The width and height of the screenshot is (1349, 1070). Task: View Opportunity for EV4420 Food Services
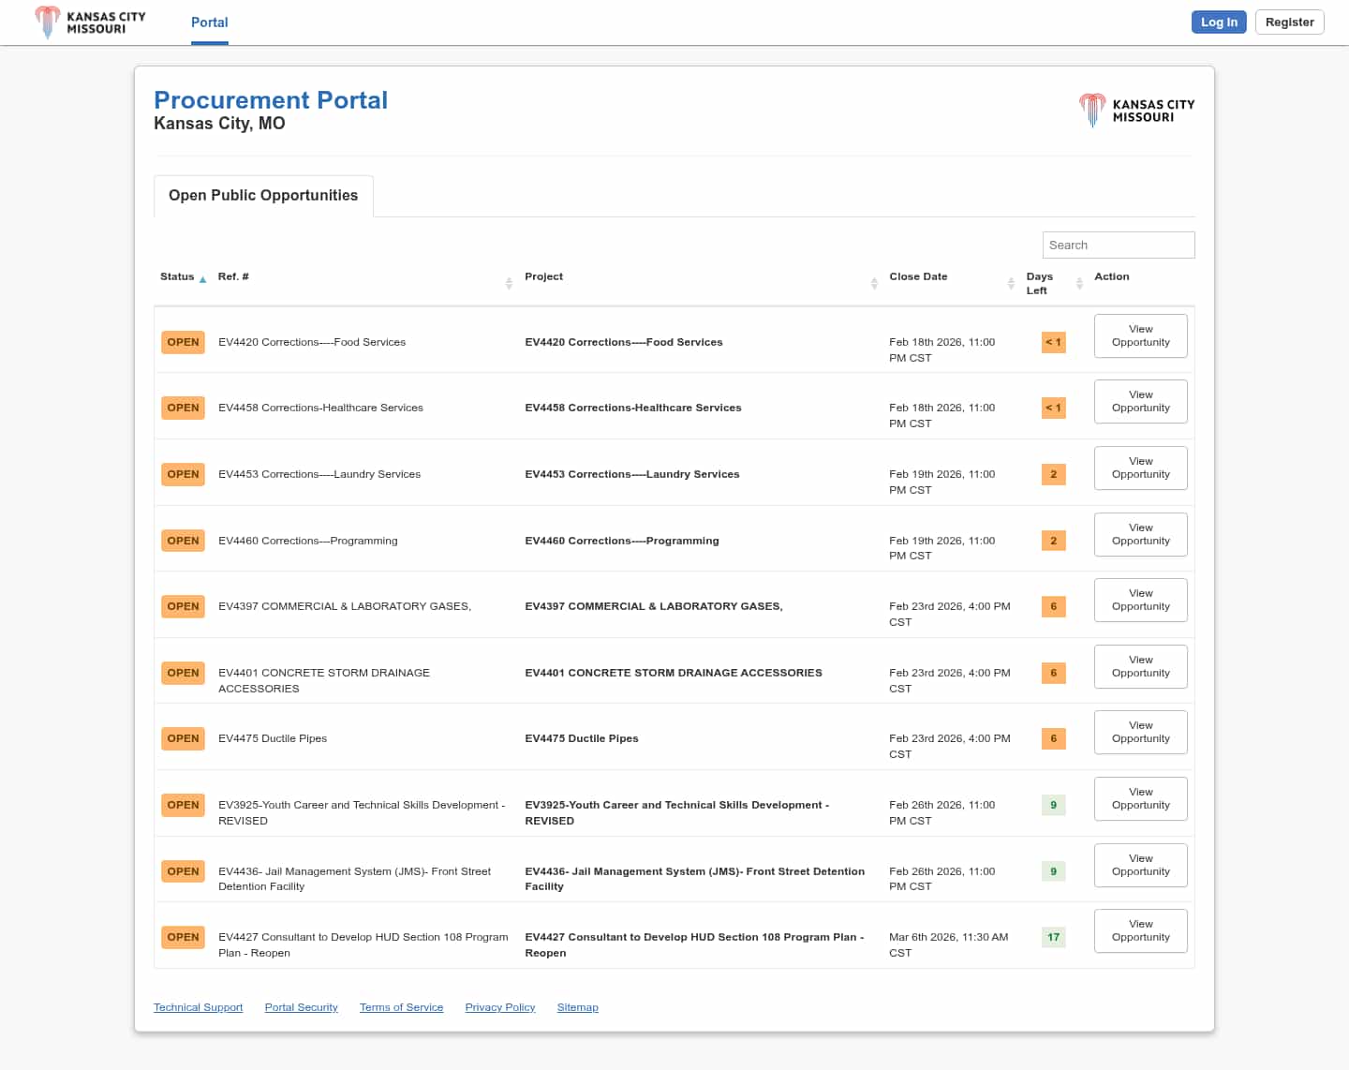[x=1140, y=335]
